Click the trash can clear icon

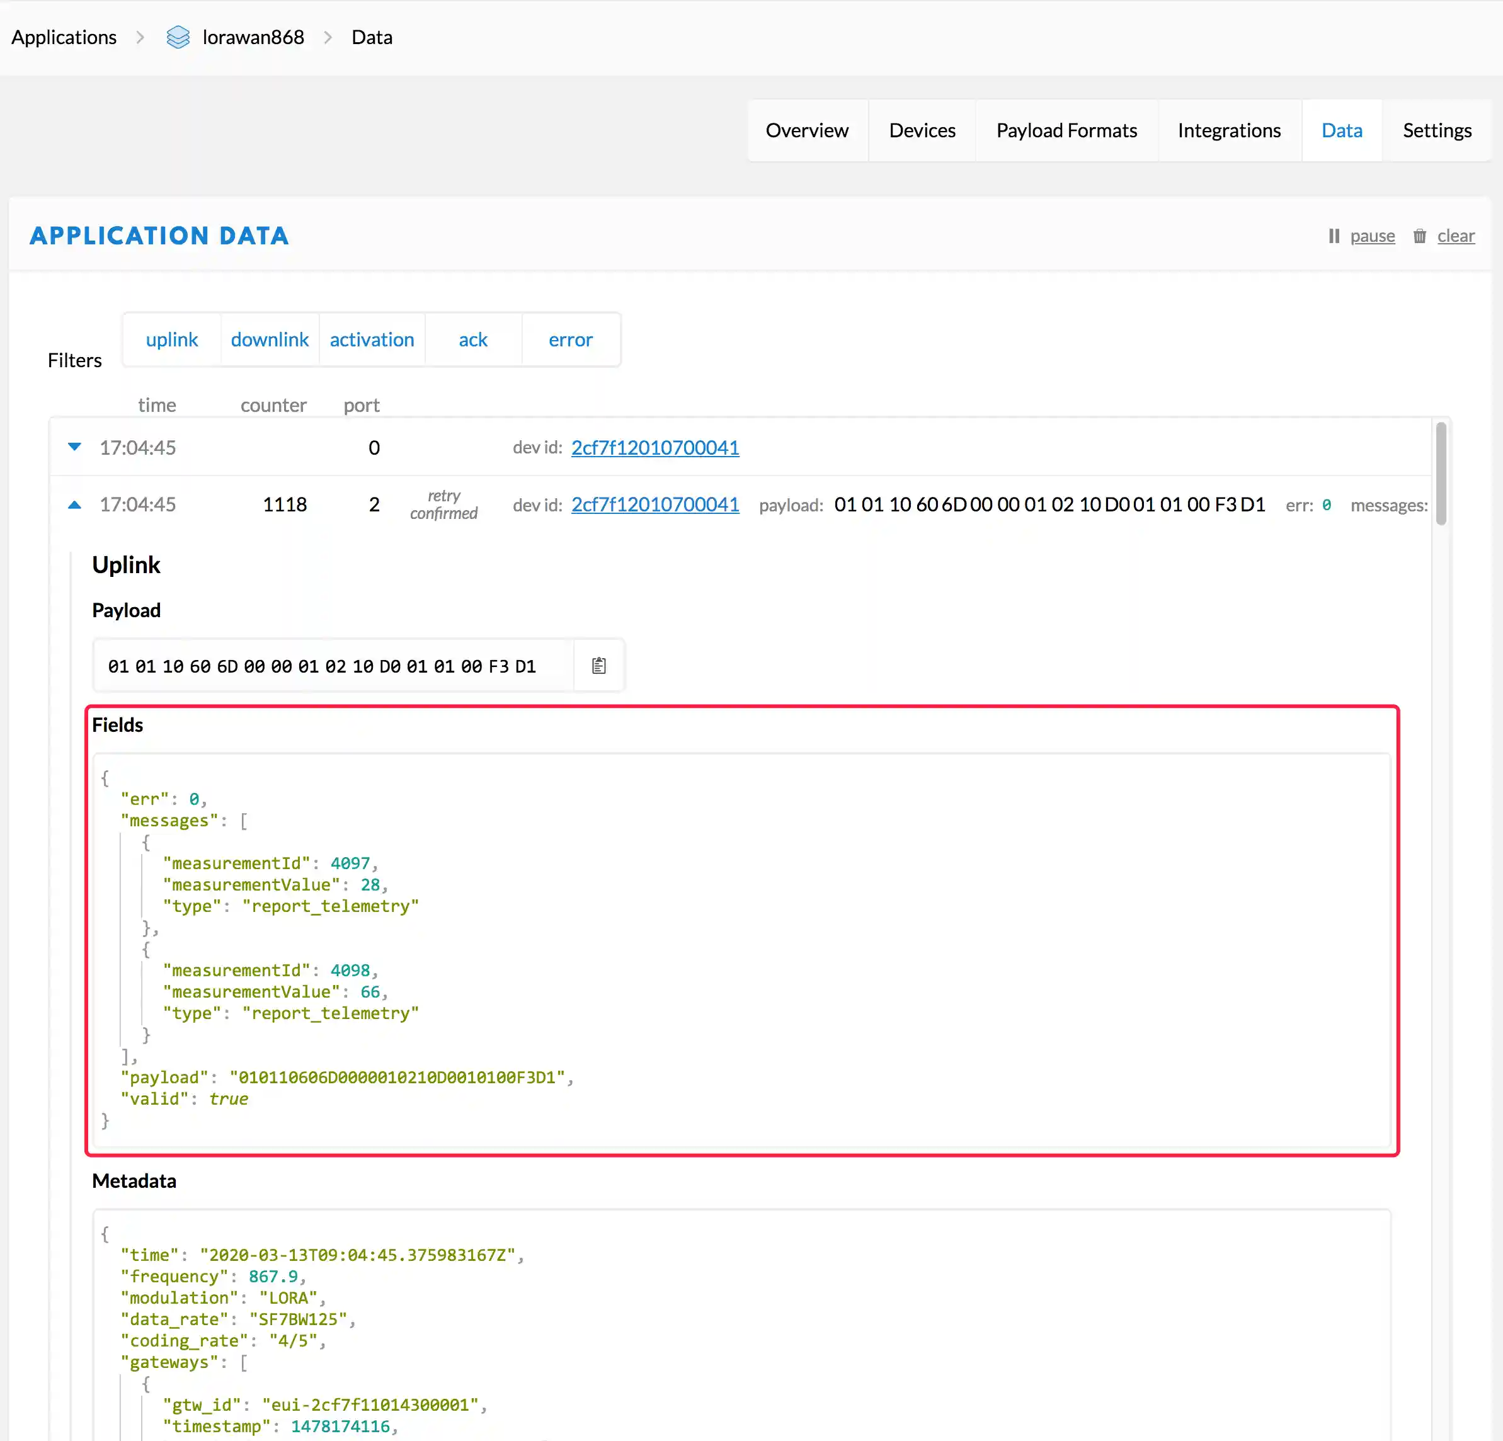tap(1419, 236)
